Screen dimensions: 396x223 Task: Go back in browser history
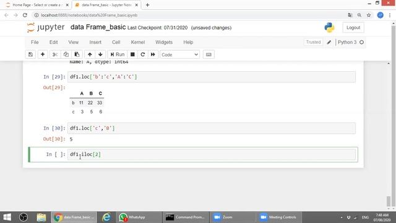(x=7, y=15)
